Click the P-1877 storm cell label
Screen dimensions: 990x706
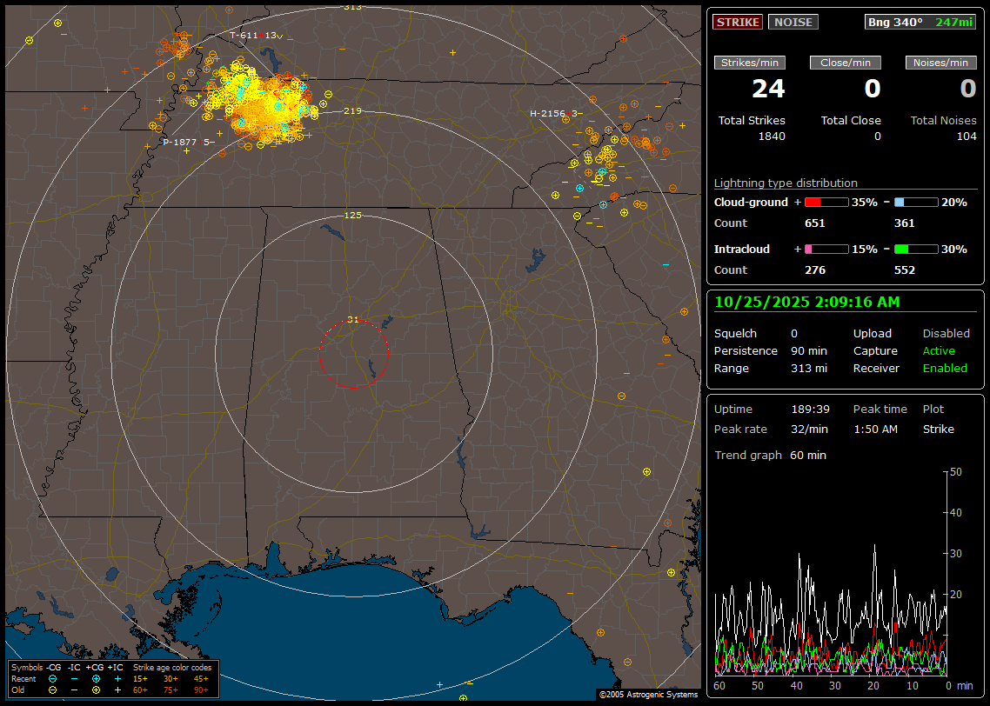180,142
